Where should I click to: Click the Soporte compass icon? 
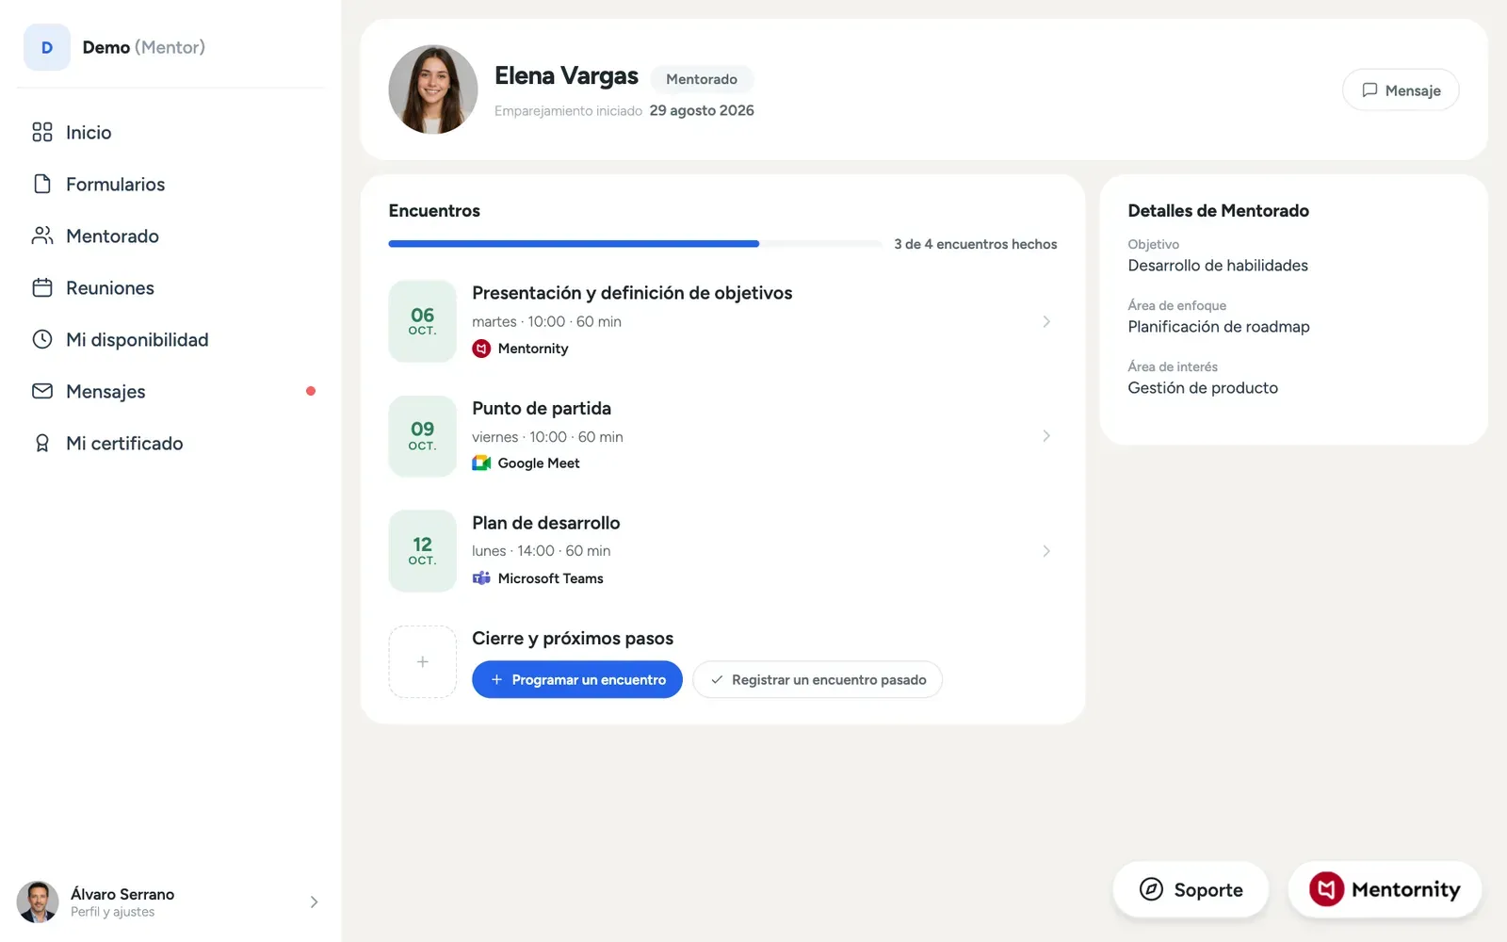[x=1151, y=889]
